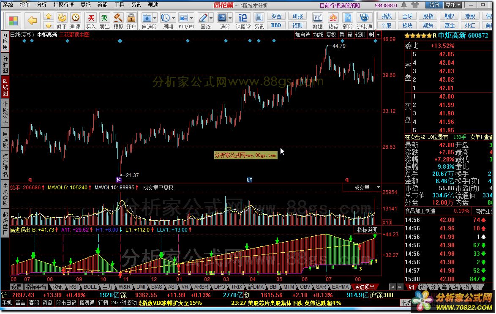Viewport: 496px width, 314px height.
Task: Open the 扩展行情 menu
Action: [63, 5]
